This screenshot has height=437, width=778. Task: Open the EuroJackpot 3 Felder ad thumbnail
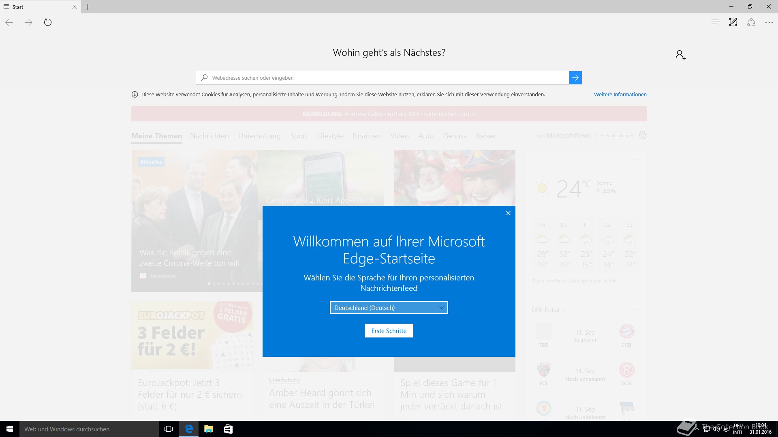[x=192, y=335]
